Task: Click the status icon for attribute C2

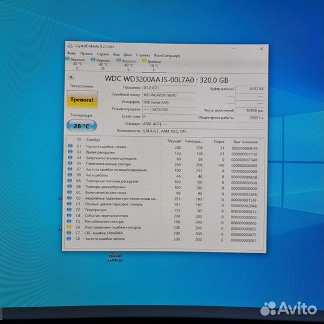Action: [69, 209]
